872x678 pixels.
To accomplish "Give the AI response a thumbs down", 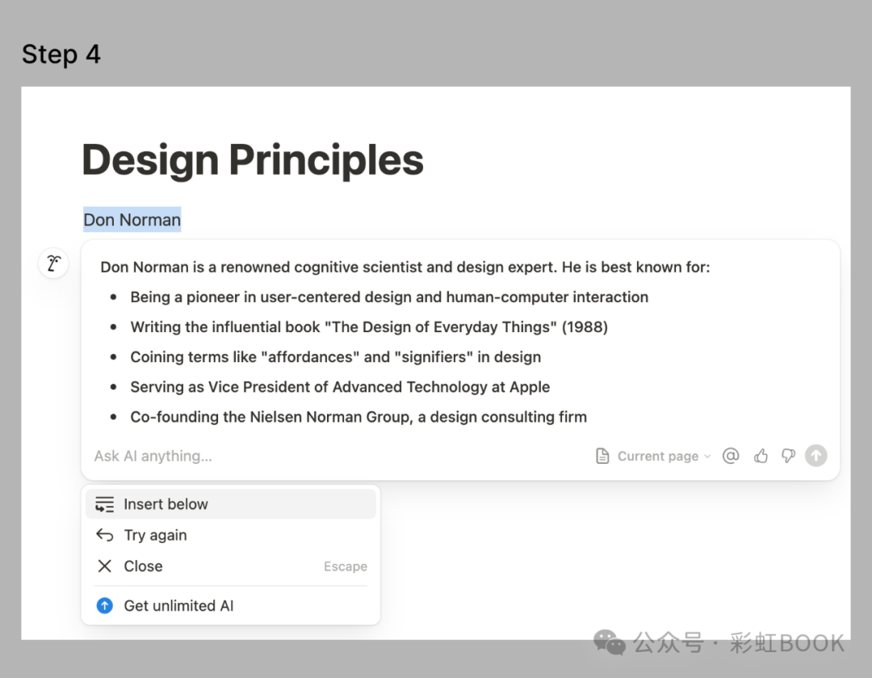I will pyautogui.click(x=788, y=456).
